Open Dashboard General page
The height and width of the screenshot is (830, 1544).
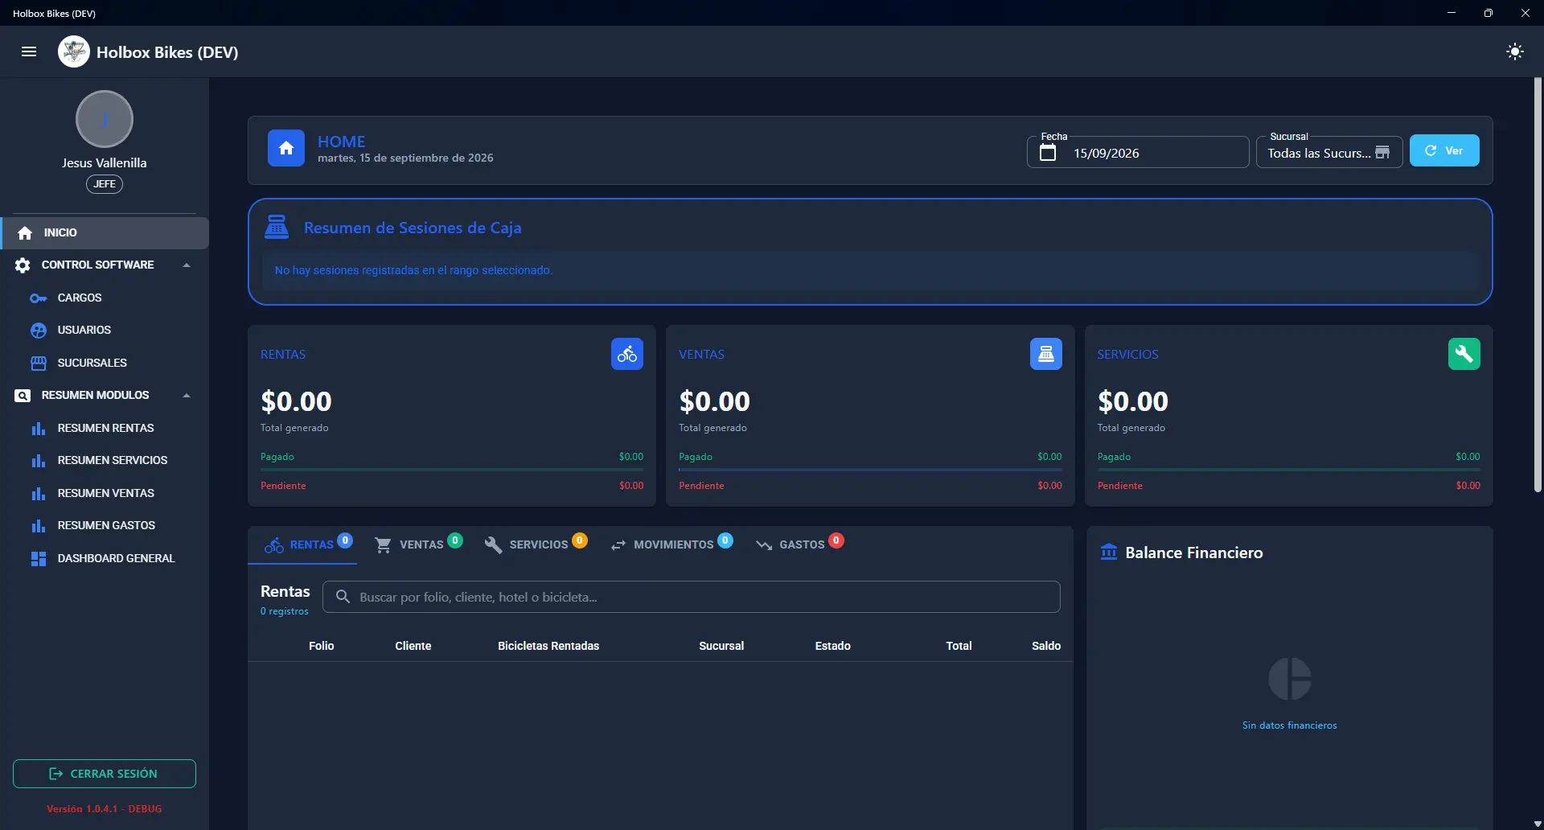(x=105, y=558)
